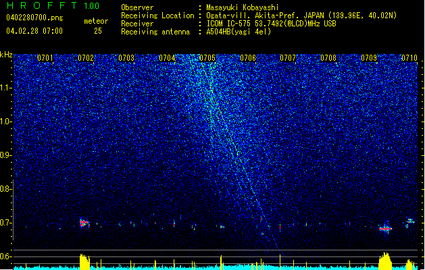The image size is (425, 270).
Task: Click the 0709 time marker
Action: click(369, 58)
